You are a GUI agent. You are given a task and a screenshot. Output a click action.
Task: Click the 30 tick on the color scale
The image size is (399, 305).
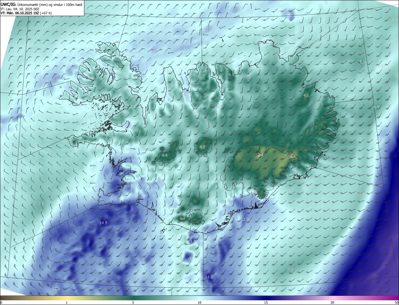point(332,303)
